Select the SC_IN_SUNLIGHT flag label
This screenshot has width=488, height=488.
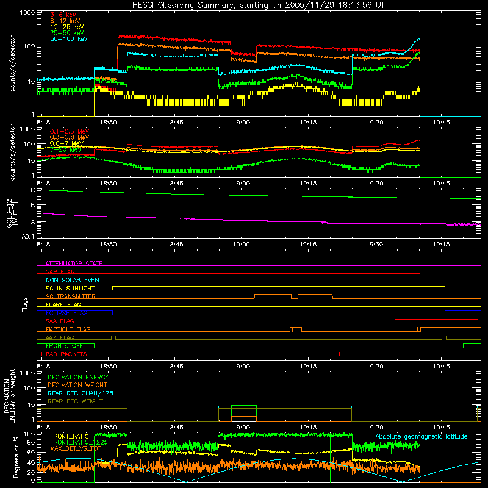[70, 288]
